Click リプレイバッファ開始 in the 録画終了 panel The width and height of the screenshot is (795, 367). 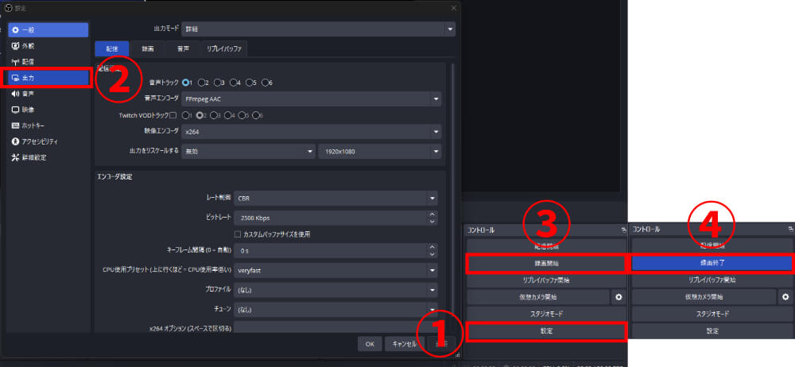[712, 280]
